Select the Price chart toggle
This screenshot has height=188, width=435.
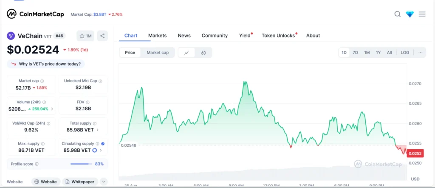pos(130,52)
